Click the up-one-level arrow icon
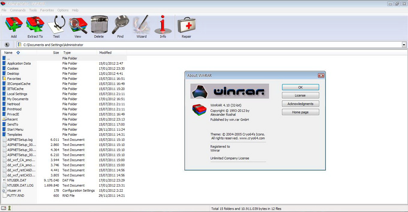This screenshot has width=408, height=212. [x=7, y=44]
